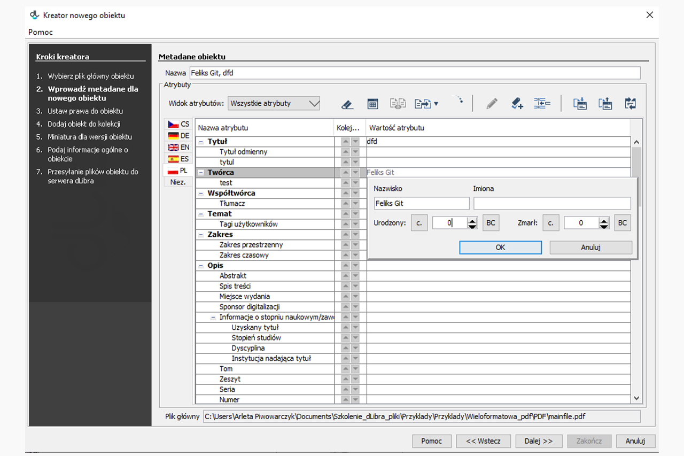
Task: Collapse the Tytuł attribute group
Action: (201, 142)
